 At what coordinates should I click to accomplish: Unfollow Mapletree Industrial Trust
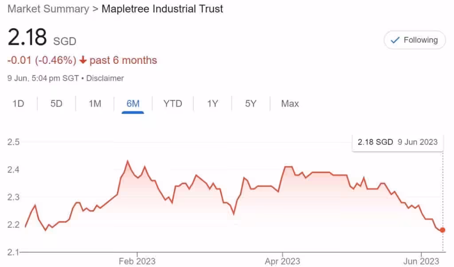415,40
